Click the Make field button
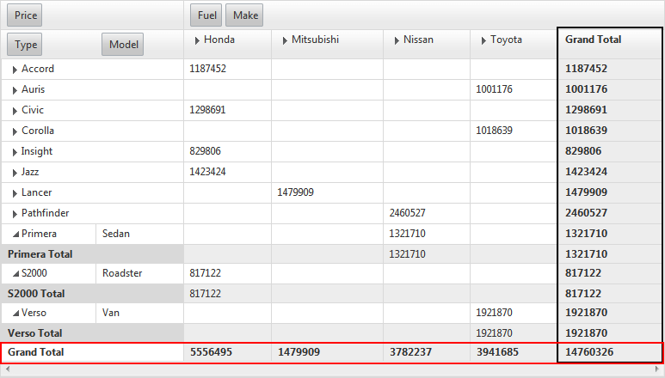 pos(244,15)
